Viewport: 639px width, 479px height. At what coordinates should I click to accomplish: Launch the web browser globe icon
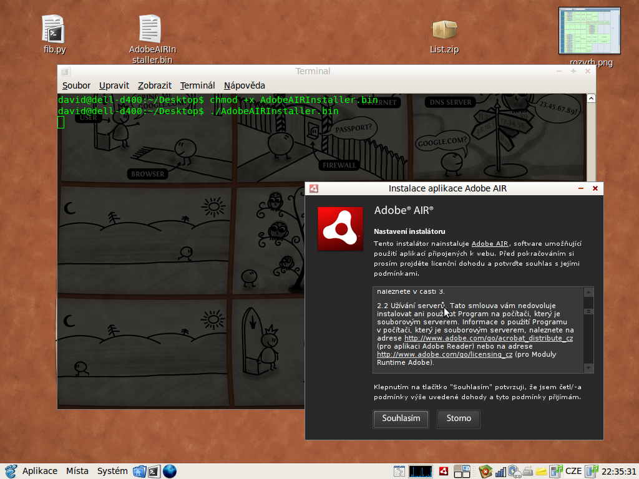click(170, 472)
